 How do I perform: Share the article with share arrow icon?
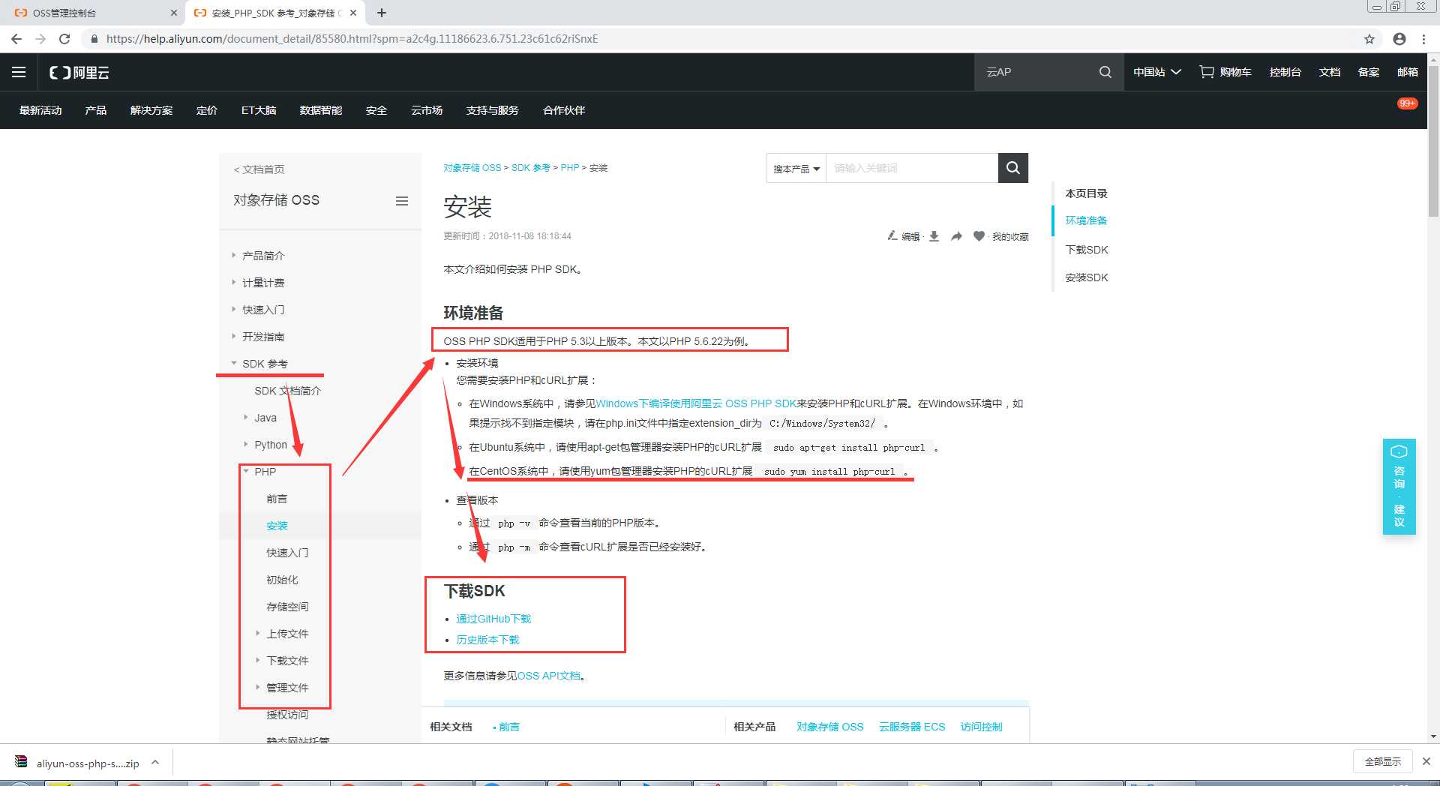tap(956, 236)
